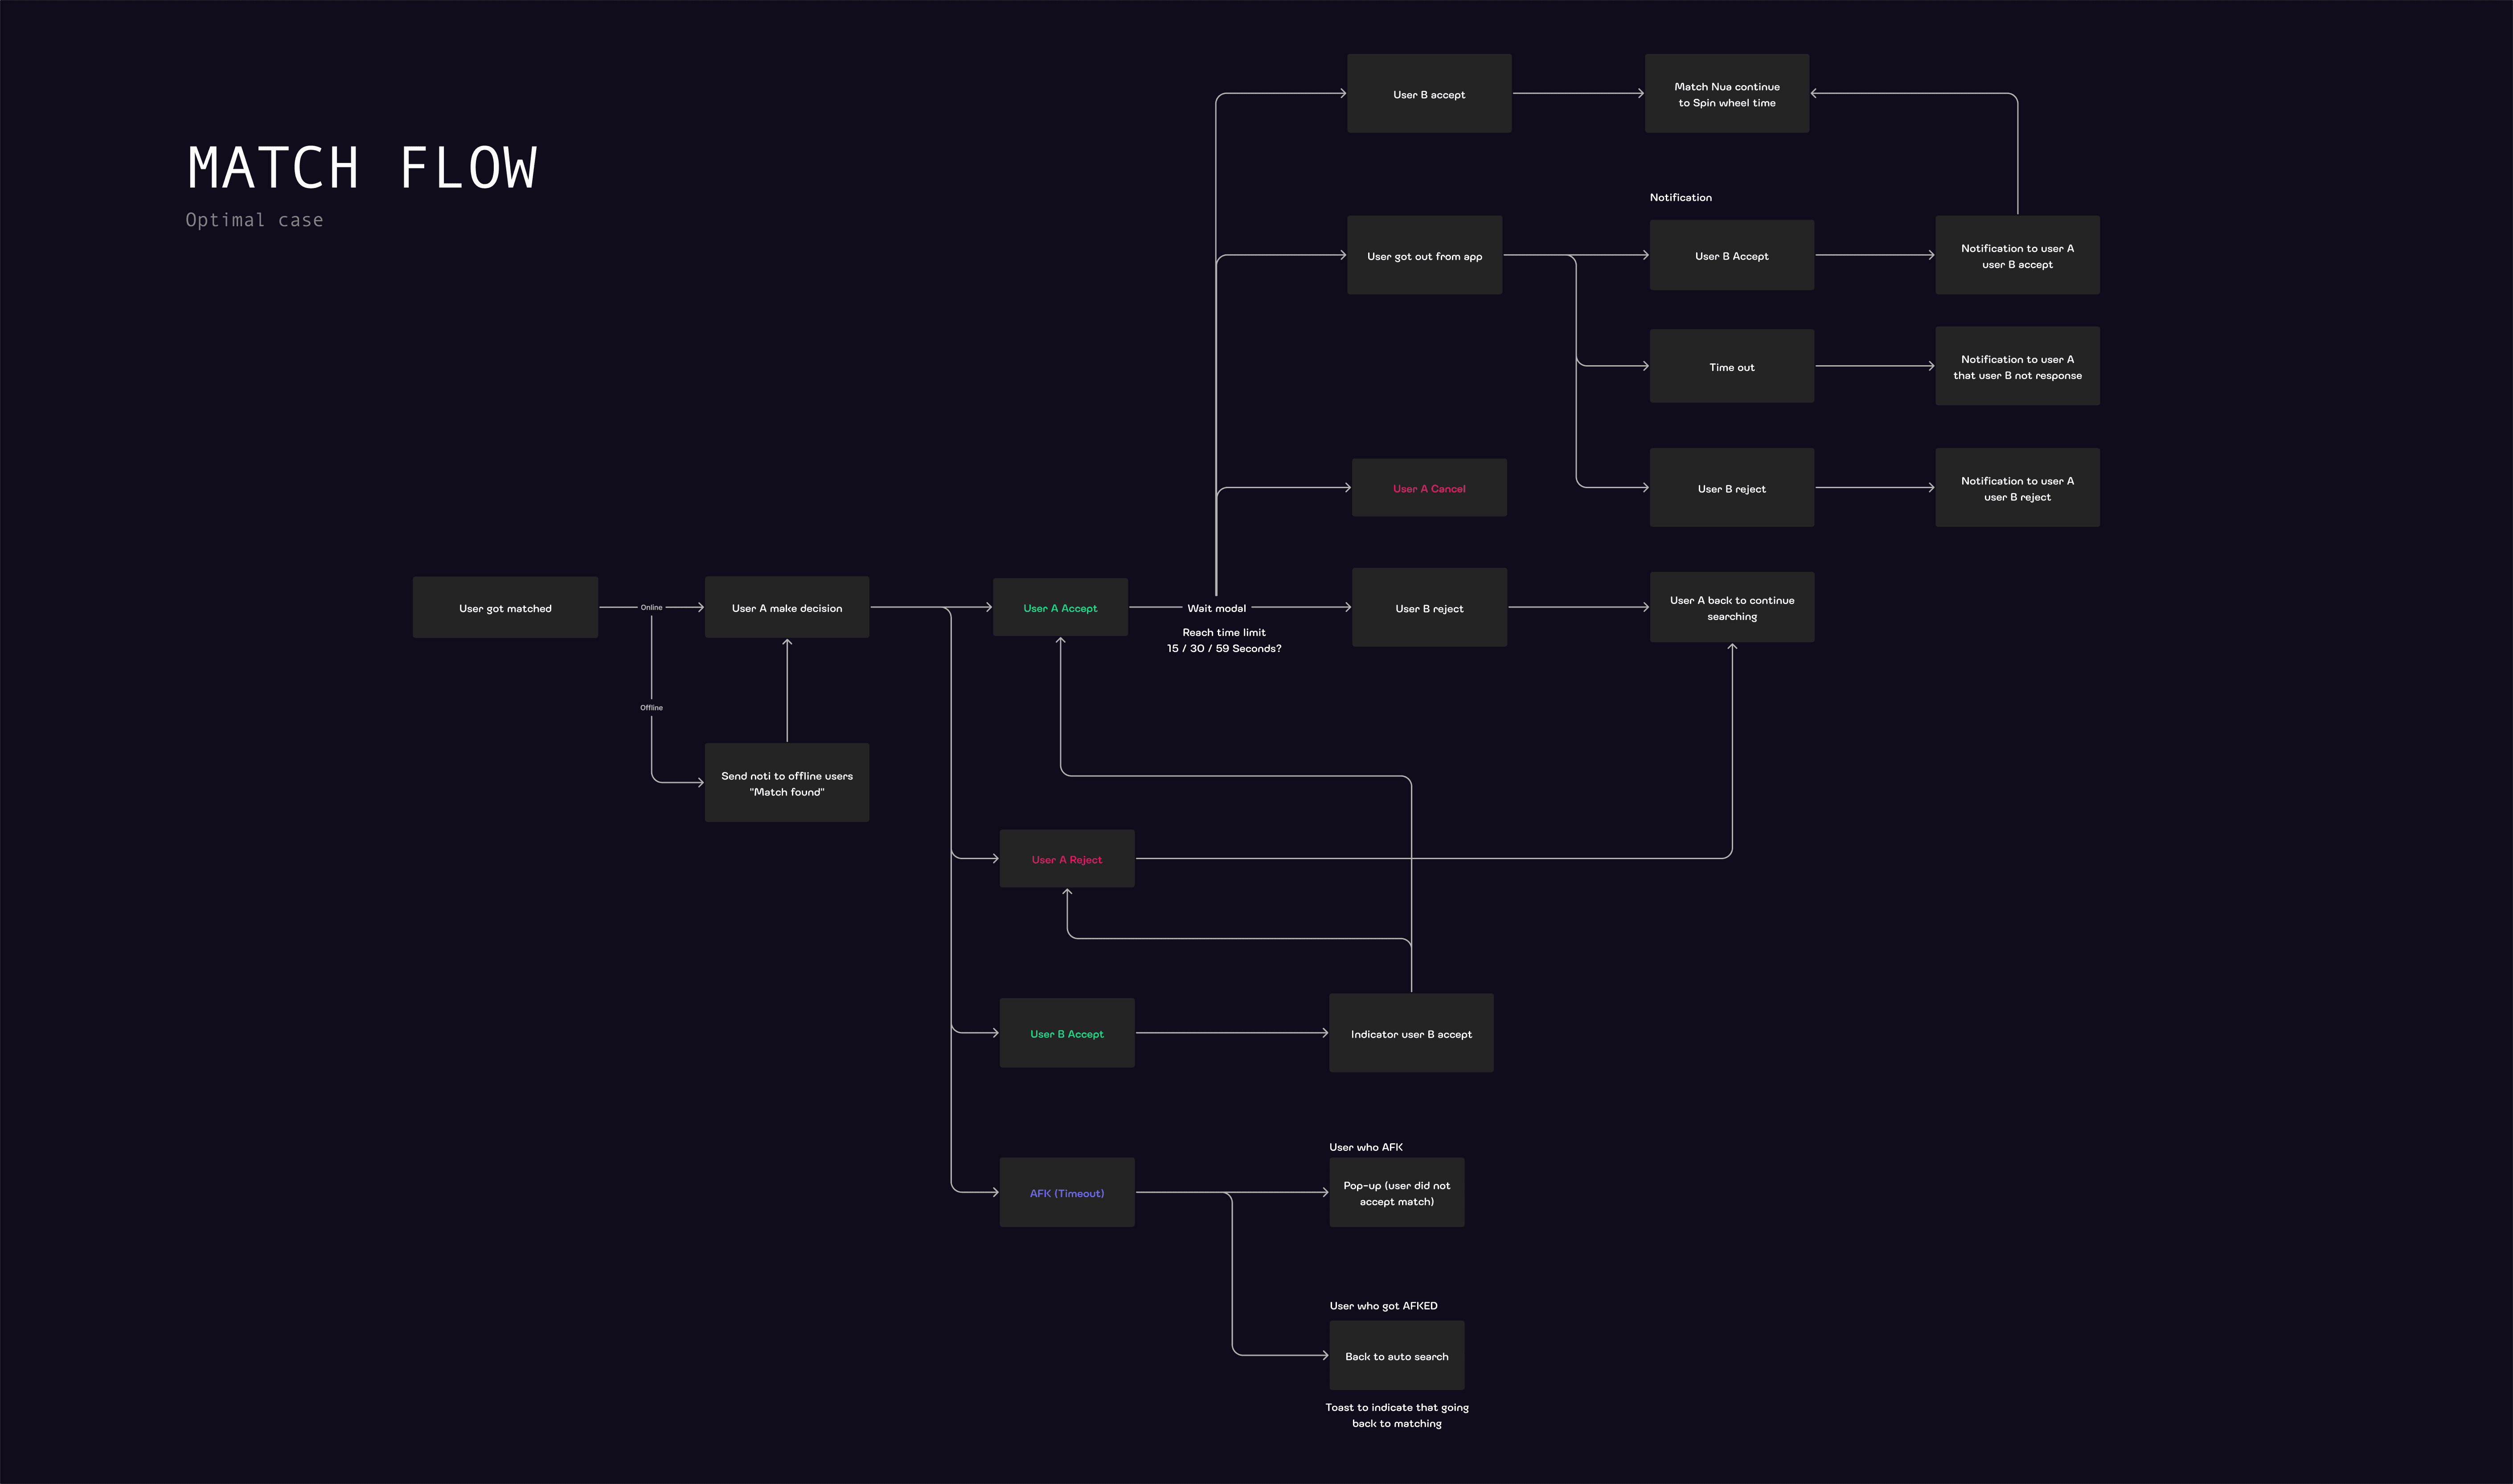Click 'Notification to user A that user B not response'
Image resolution: width=2513 pixels, height=1484 pixels.
tap(2018, 367)
